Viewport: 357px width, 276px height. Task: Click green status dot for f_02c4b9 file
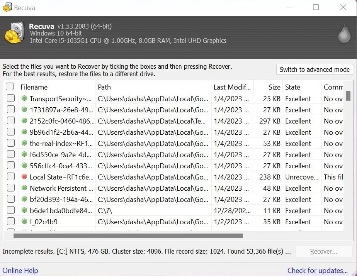[24, 221]
